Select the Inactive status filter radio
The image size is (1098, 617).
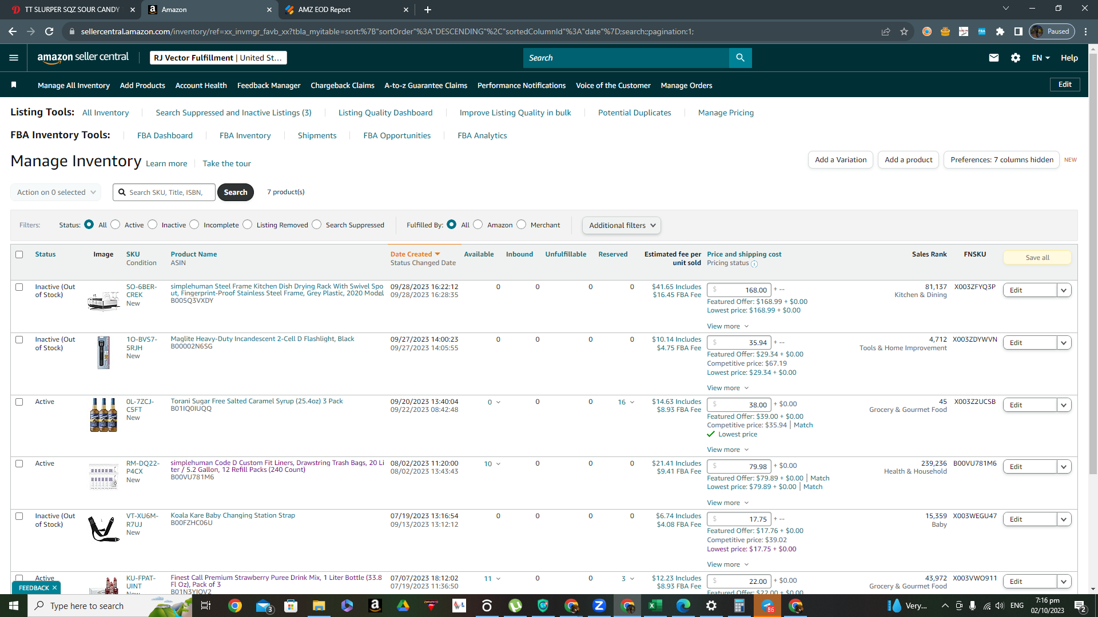(153, 225)
